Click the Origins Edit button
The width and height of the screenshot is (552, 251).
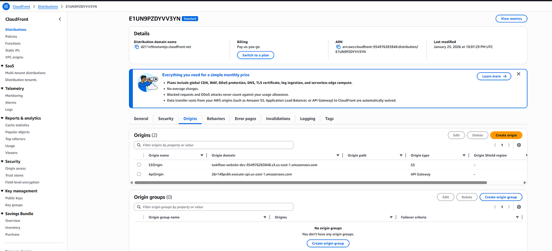pyautogui.click(x=456, y=135)
